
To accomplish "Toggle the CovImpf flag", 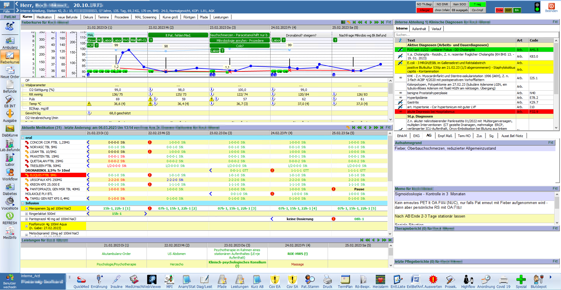I will pyautogui.click(x=477, y=10).
